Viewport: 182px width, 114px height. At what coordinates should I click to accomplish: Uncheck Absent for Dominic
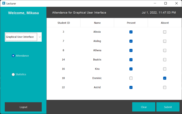point(165,78)
